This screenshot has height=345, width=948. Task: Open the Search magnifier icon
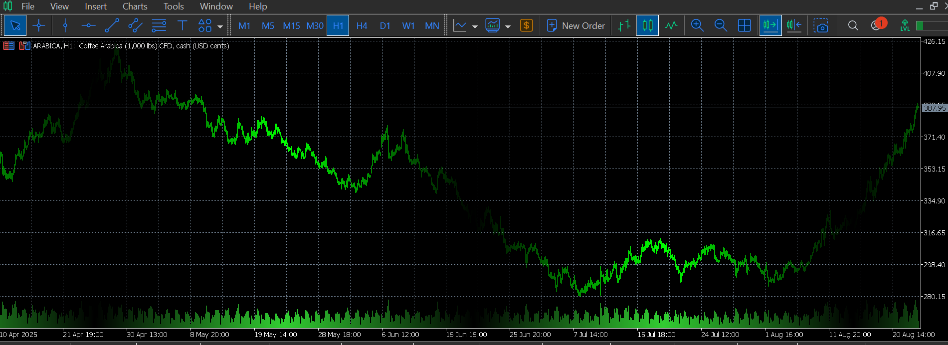tap(853, 25)
